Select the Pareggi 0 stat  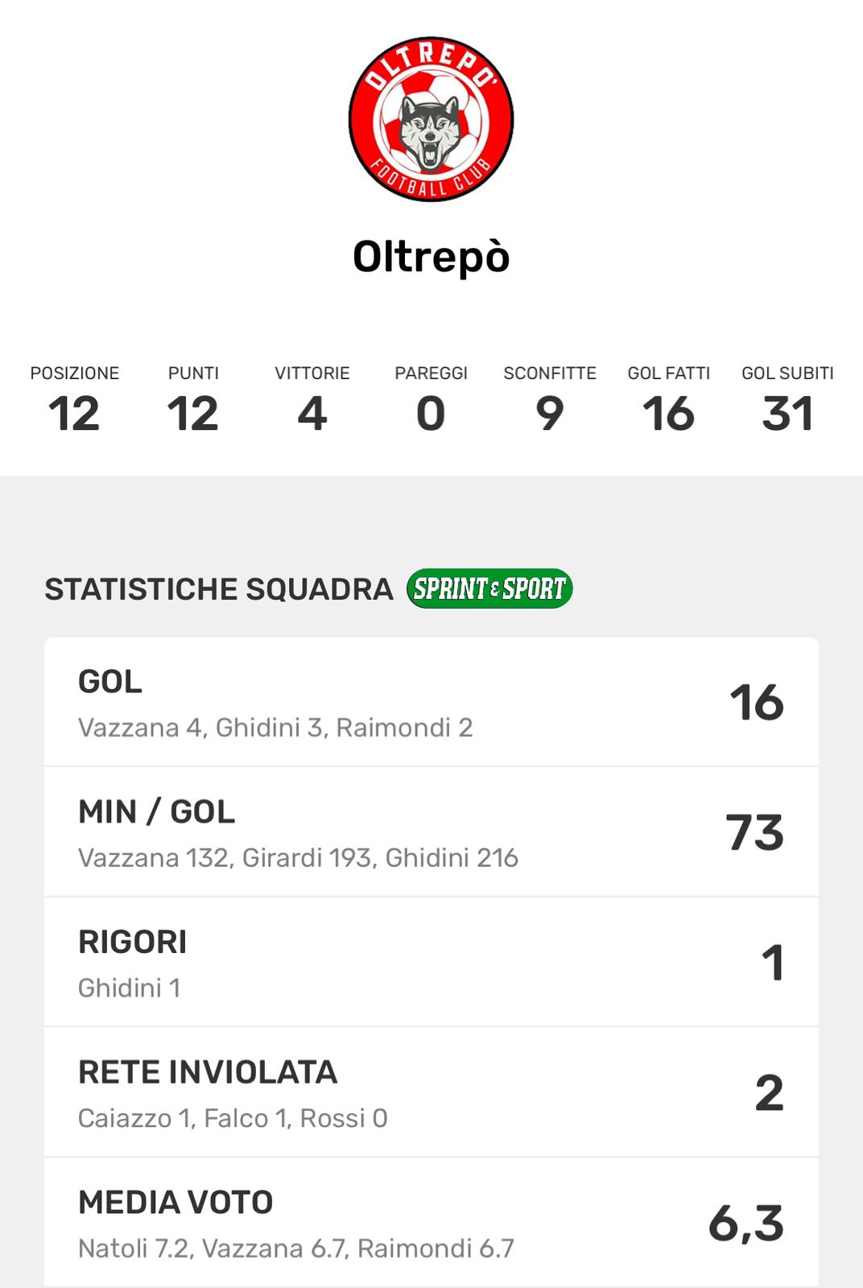pyautogui.click(x=431, y=401)
